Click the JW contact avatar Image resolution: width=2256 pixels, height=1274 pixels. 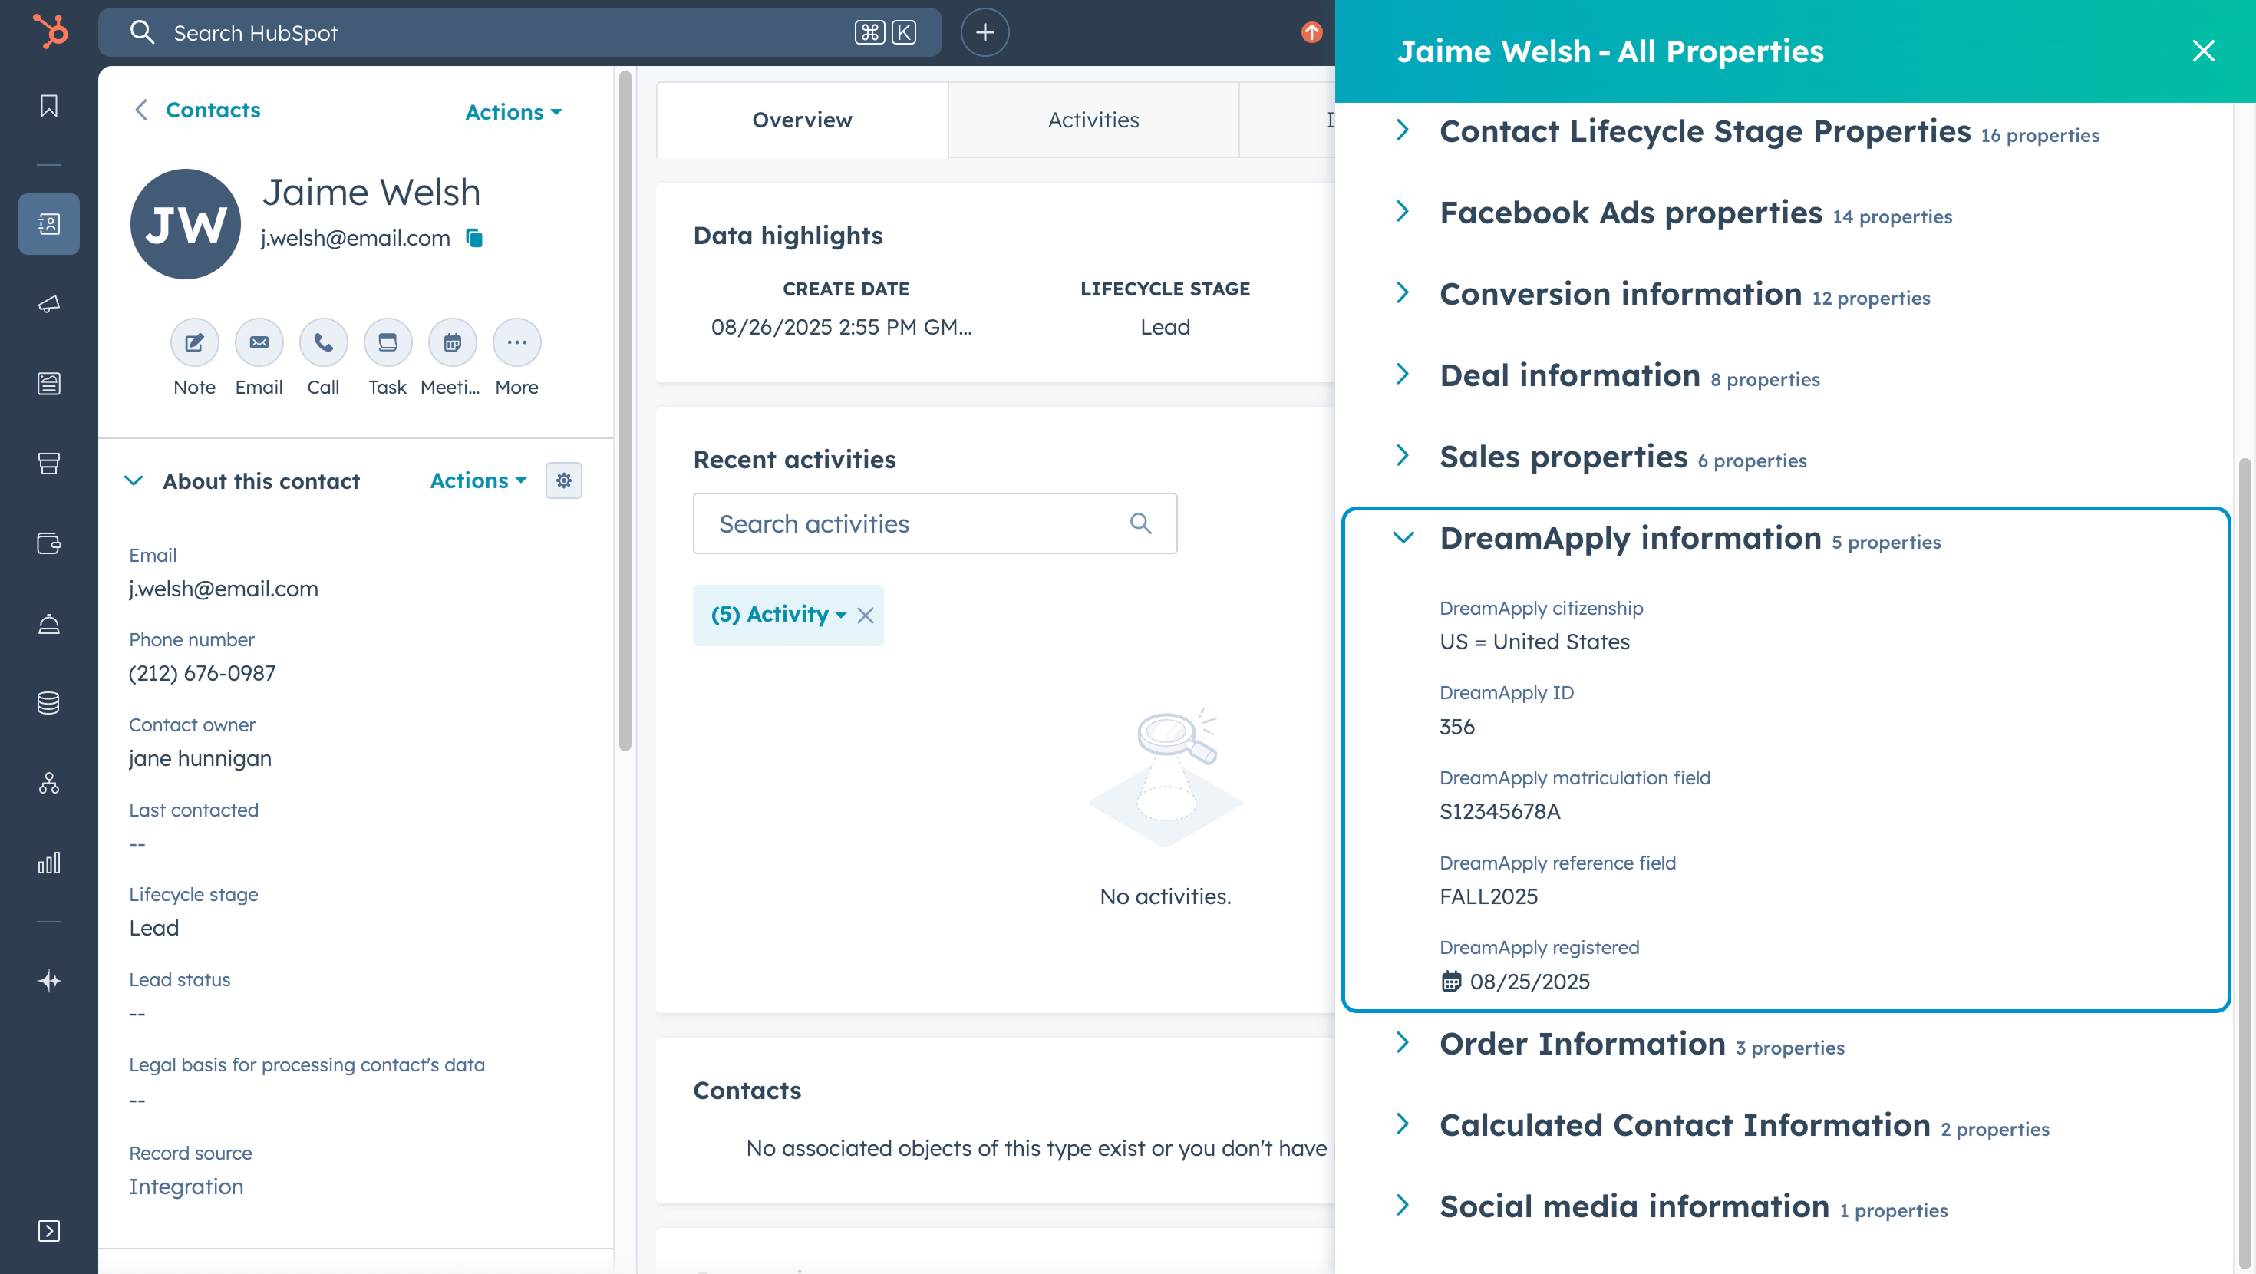pos(186,224)
